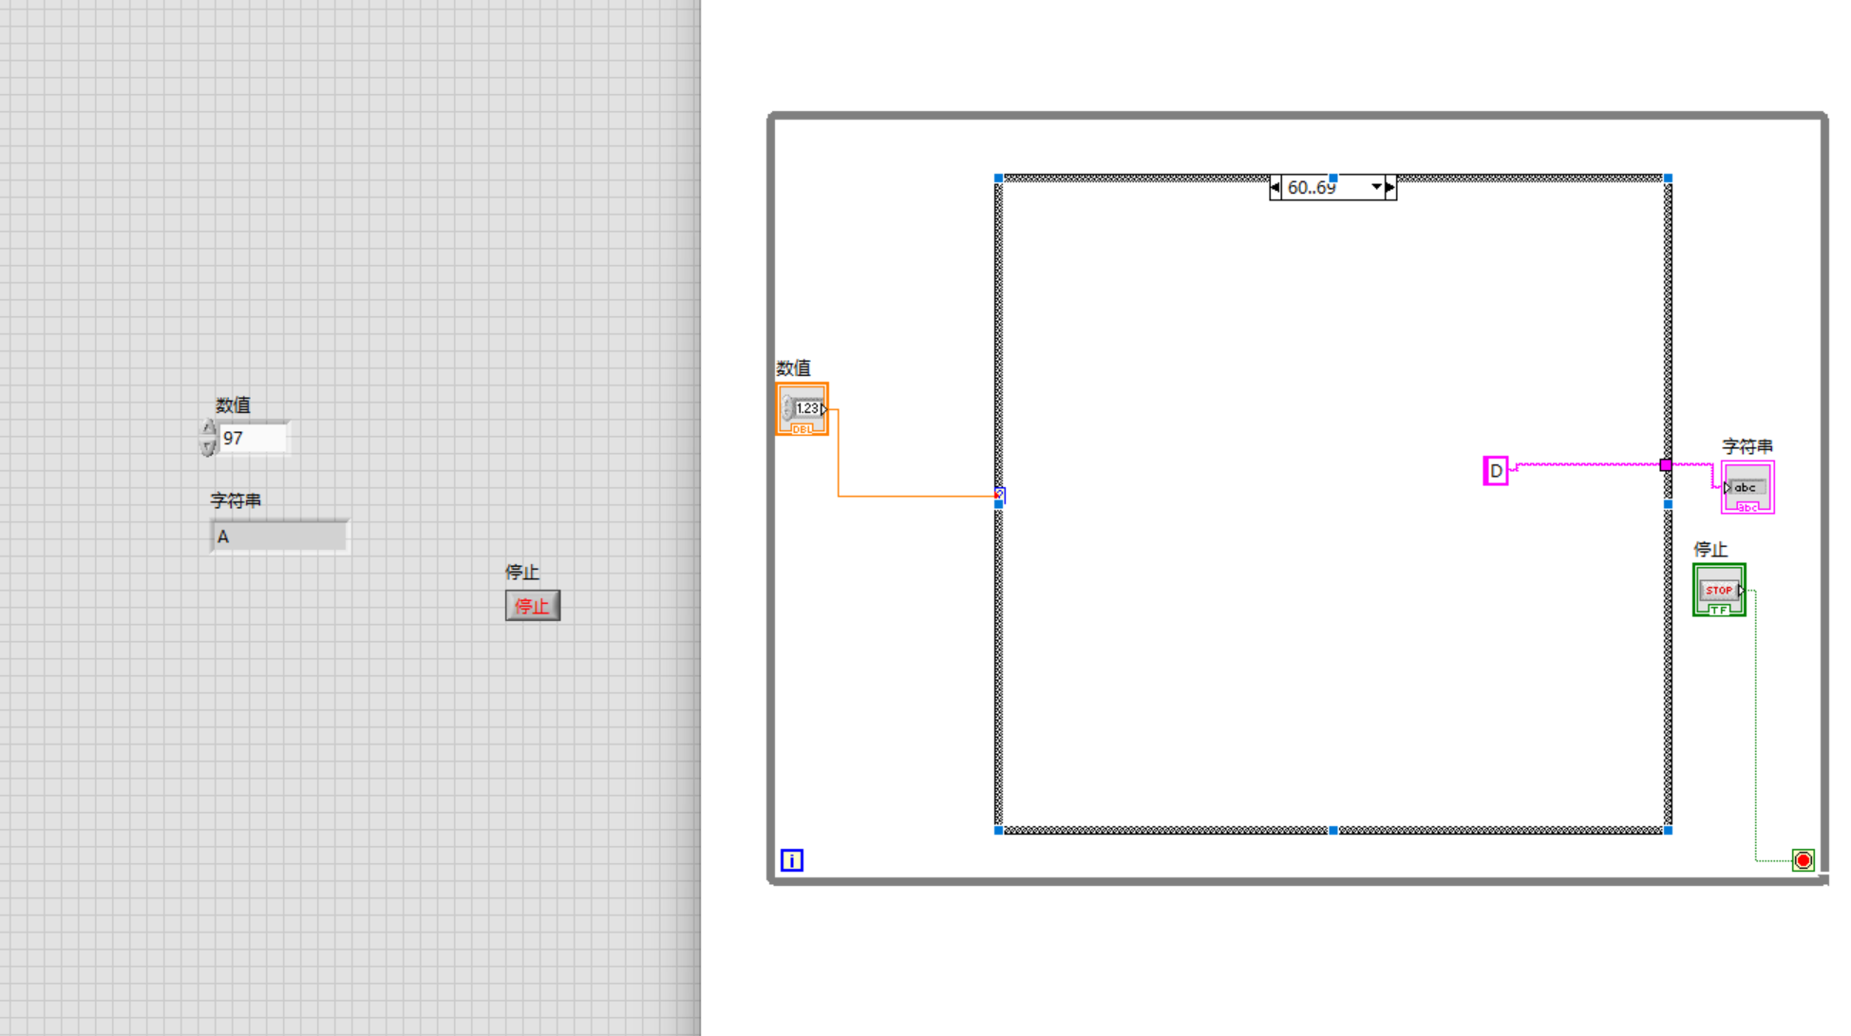Open the case selector label dropdown arrow

click(x=1375, y=187)
